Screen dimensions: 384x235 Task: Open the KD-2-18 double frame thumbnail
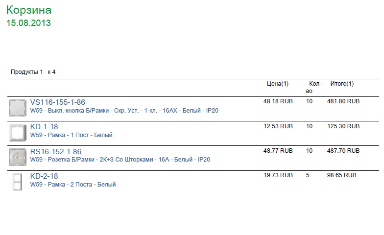click(18, 182)
